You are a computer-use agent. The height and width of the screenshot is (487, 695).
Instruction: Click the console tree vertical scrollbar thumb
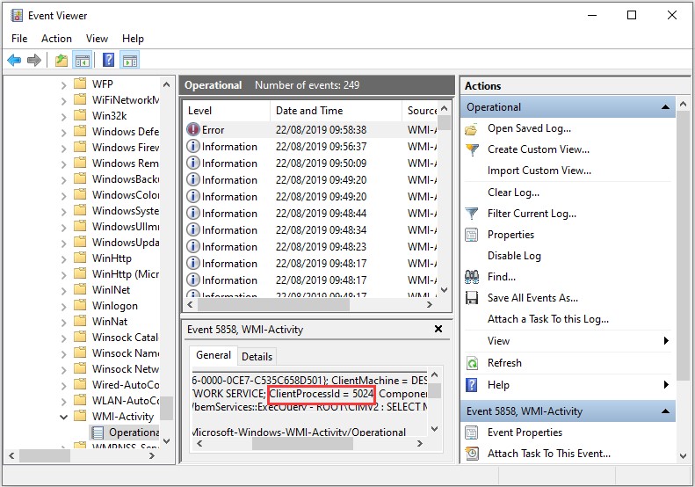(166, 408)
